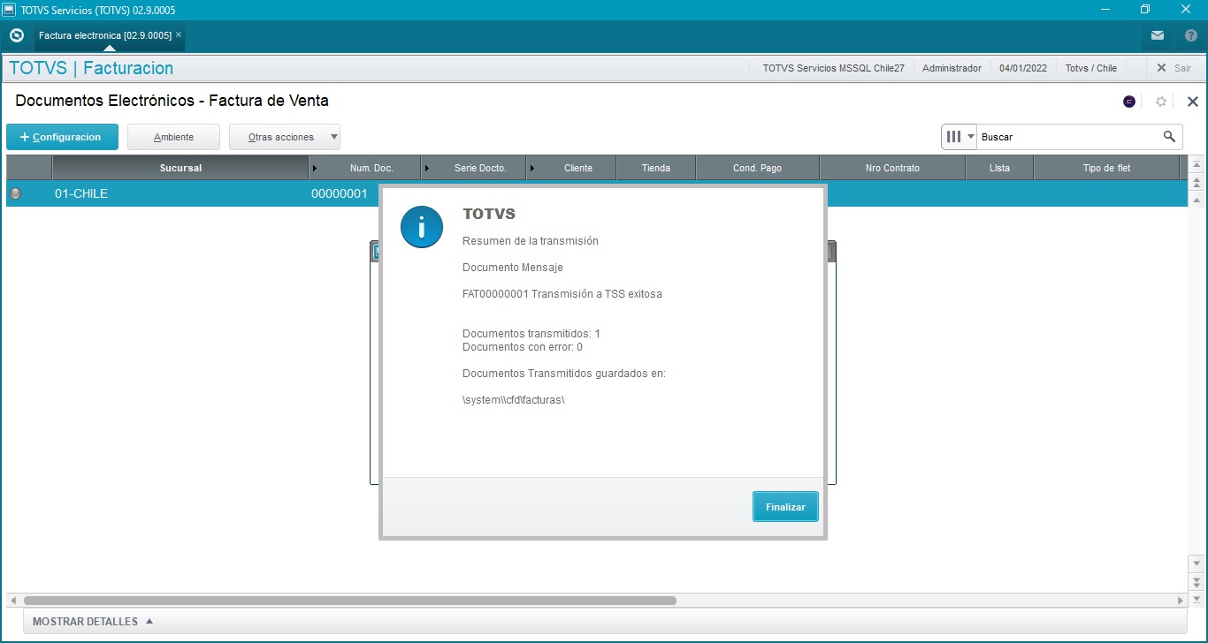The width and height of the screenshot is (1208, 643).
Task: Click "FAT00000001 Transmisión a TSS exitosa" message
Action: pyautogui.click(x=562, y=293)
